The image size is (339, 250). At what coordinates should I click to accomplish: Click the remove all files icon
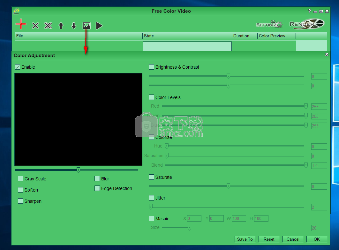48,26
